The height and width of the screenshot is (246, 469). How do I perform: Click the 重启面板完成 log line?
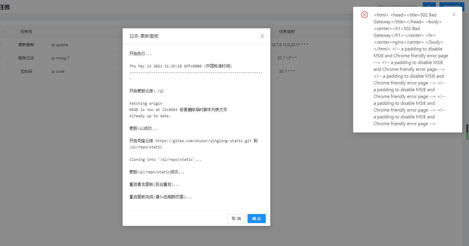pos(161,197)
